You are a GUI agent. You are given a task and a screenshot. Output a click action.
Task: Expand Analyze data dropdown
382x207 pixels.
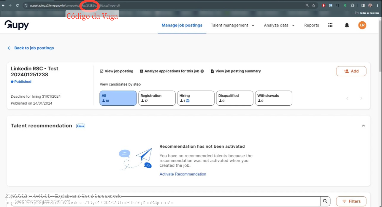[279, 25]
